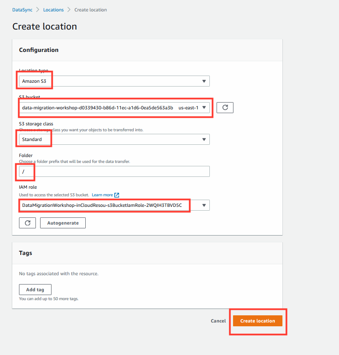339x355 pixels.
Task: Open the Learn more external link
Action: [x=105, y=195]
